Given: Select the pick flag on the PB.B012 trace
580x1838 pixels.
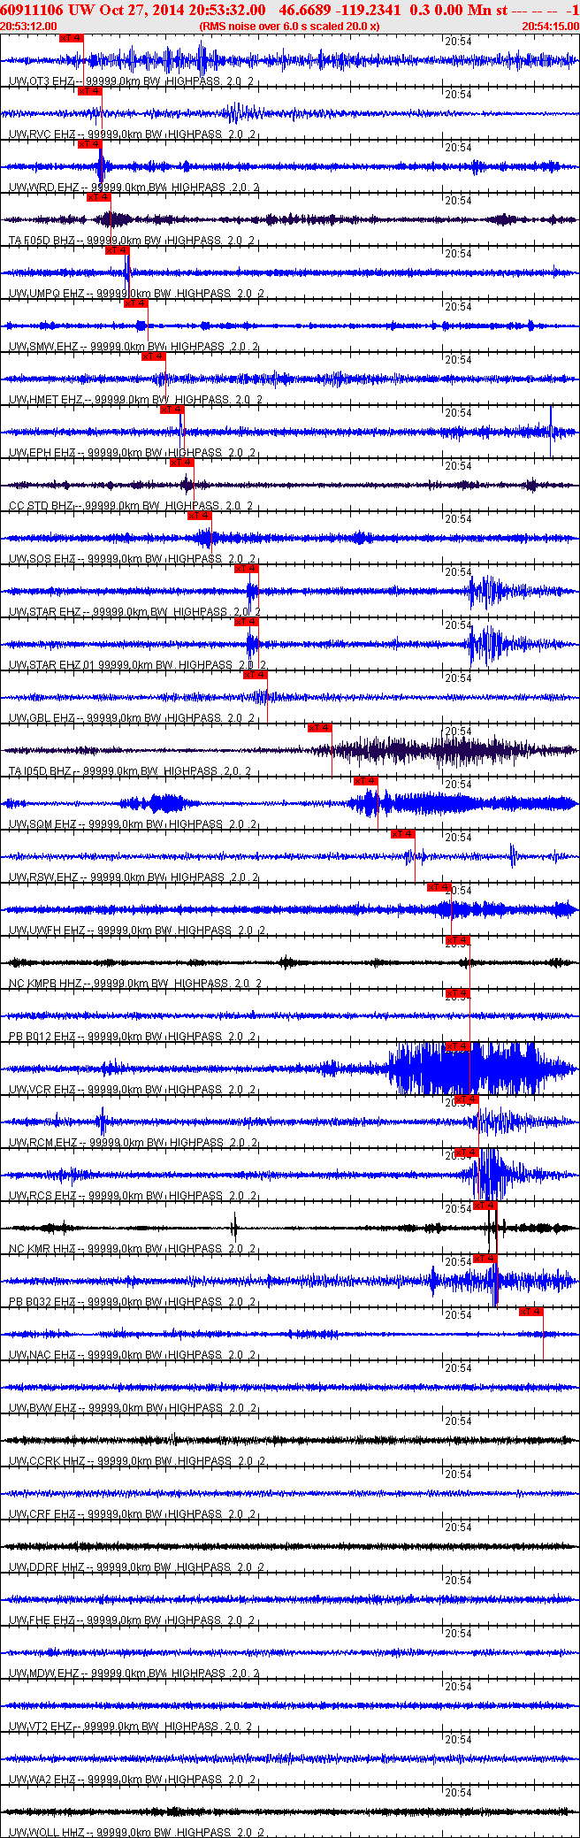Looking at the screenshot, I should pyautogui.click(x=457, y=993).
